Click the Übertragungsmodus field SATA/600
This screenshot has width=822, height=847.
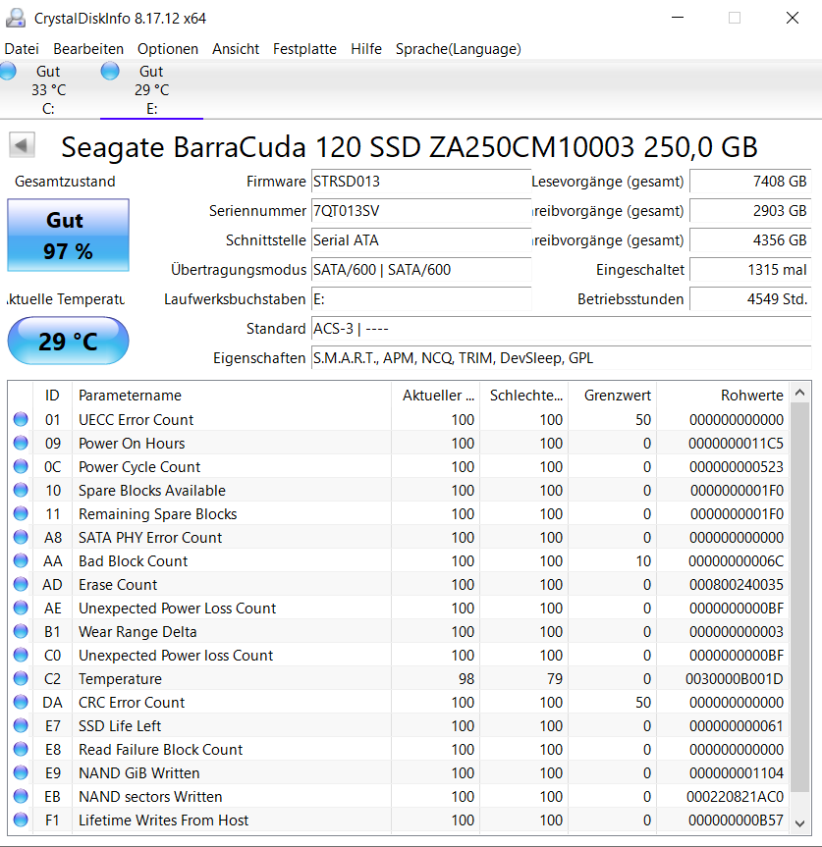tap(421, 270)
